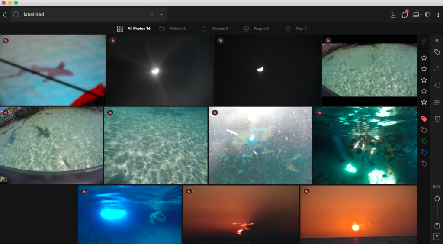Apply the yellow color label

pos(424,130)
